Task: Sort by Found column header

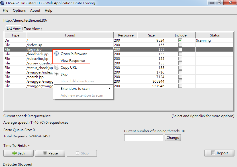Action: coord(70,35)
